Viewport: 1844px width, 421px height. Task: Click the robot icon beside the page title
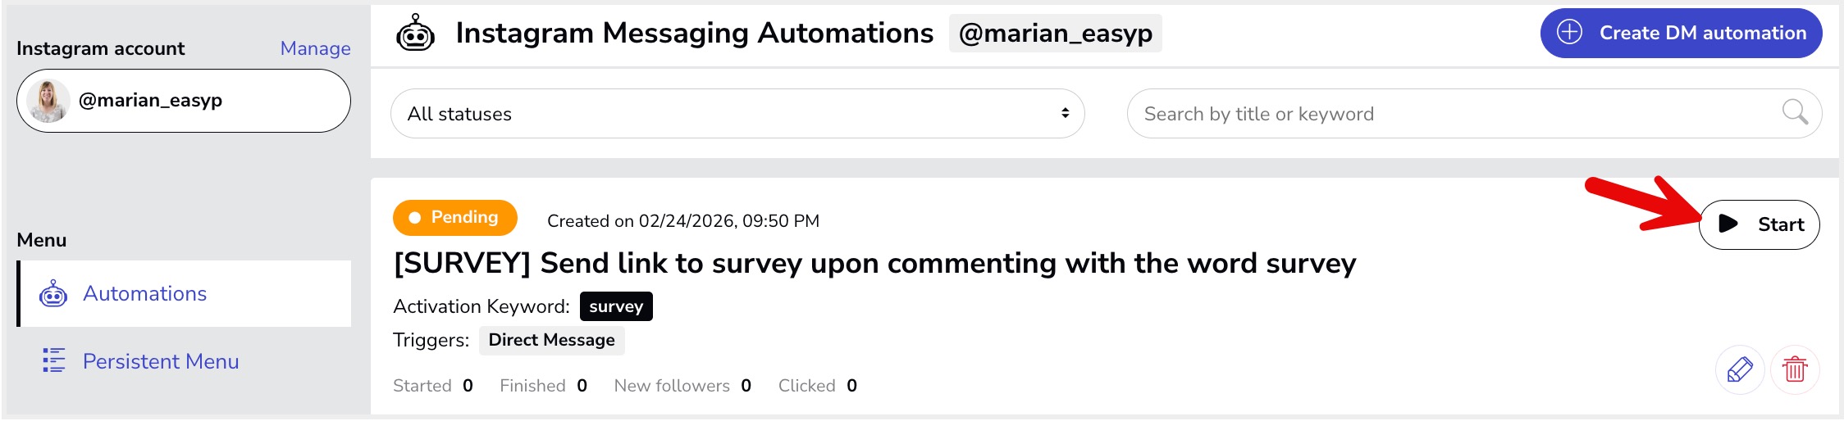tap(415, 34)
